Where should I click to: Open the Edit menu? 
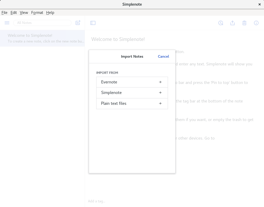click(14, 13)
